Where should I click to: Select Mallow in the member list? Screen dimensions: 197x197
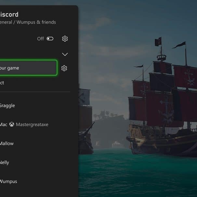point(7,143)
